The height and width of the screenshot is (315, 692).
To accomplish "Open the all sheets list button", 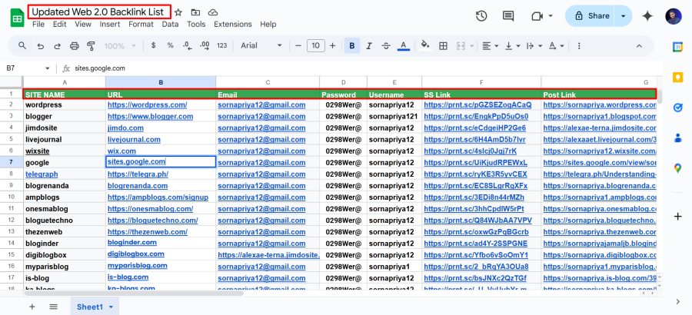I will tap(53, 307).
